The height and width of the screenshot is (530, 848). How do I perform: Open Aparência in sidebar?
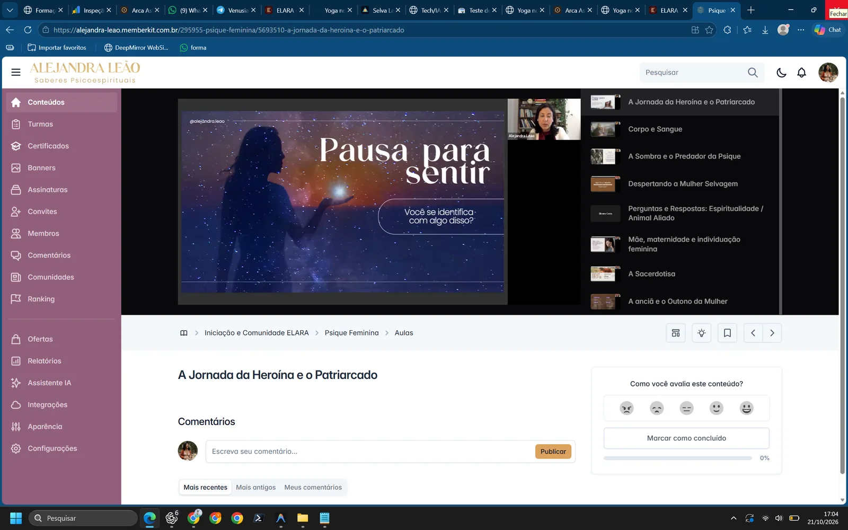[61, 427]
